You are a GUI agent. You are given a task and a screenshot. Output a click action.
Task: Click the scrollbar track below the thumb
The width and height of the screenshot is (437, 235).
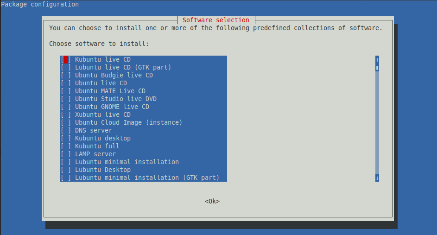tap(377, 123)
